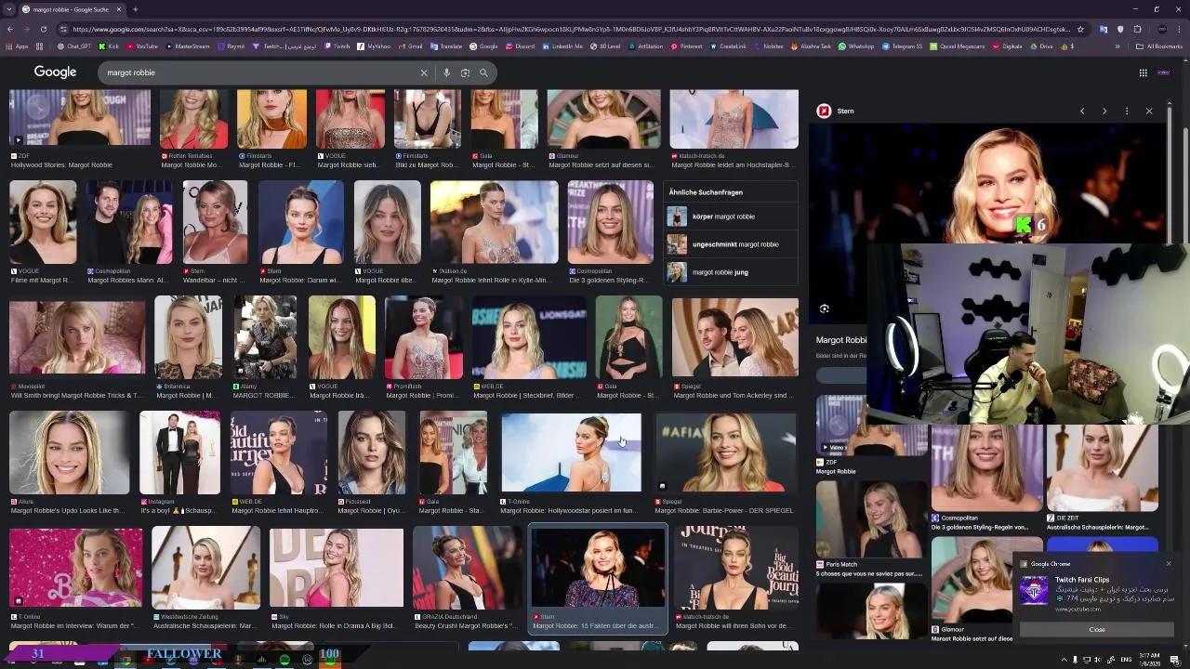The image size is (1190, 669).
Task: Open more options in preview panel
Action: coord(1127,111)
